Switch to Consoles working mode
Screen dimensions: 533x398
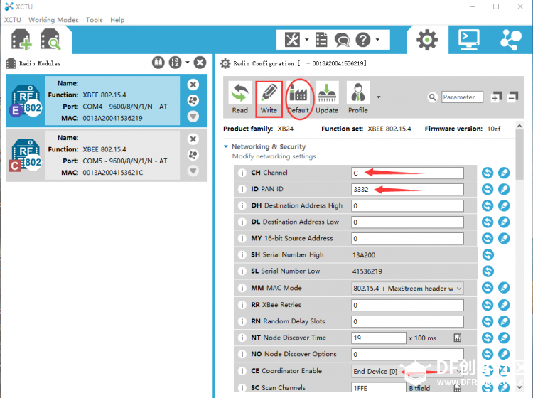pyautogui.click(x=469, y=40)
